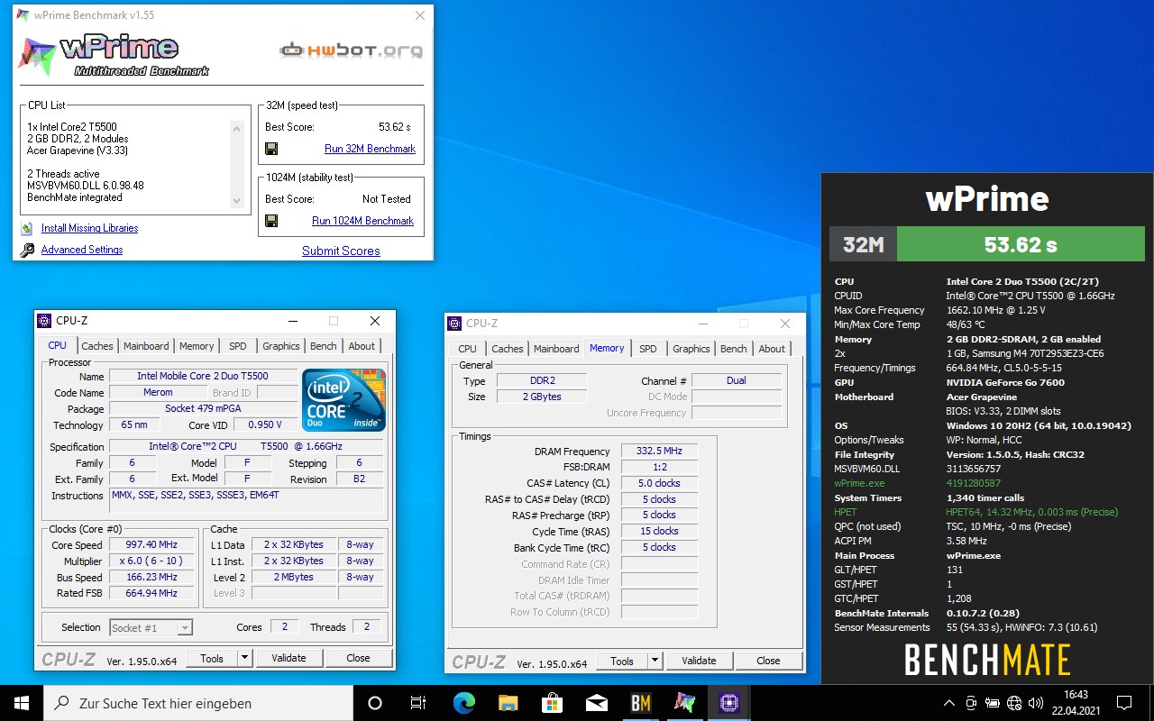Click the BENCHMATE logo at panel bottom
This screenshot has width=1154, height=721.
pyautogui.click(x=987, y=661)
